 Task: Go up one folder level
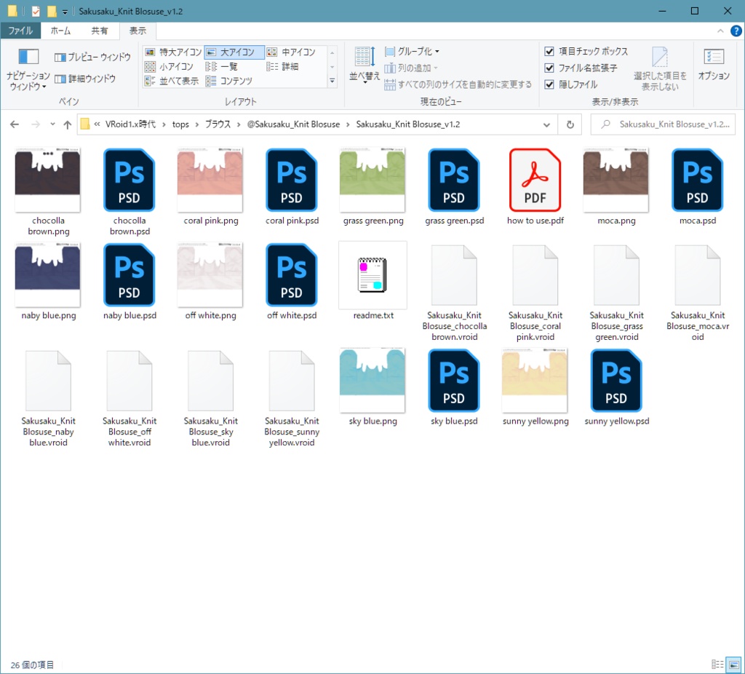(68, 124)
